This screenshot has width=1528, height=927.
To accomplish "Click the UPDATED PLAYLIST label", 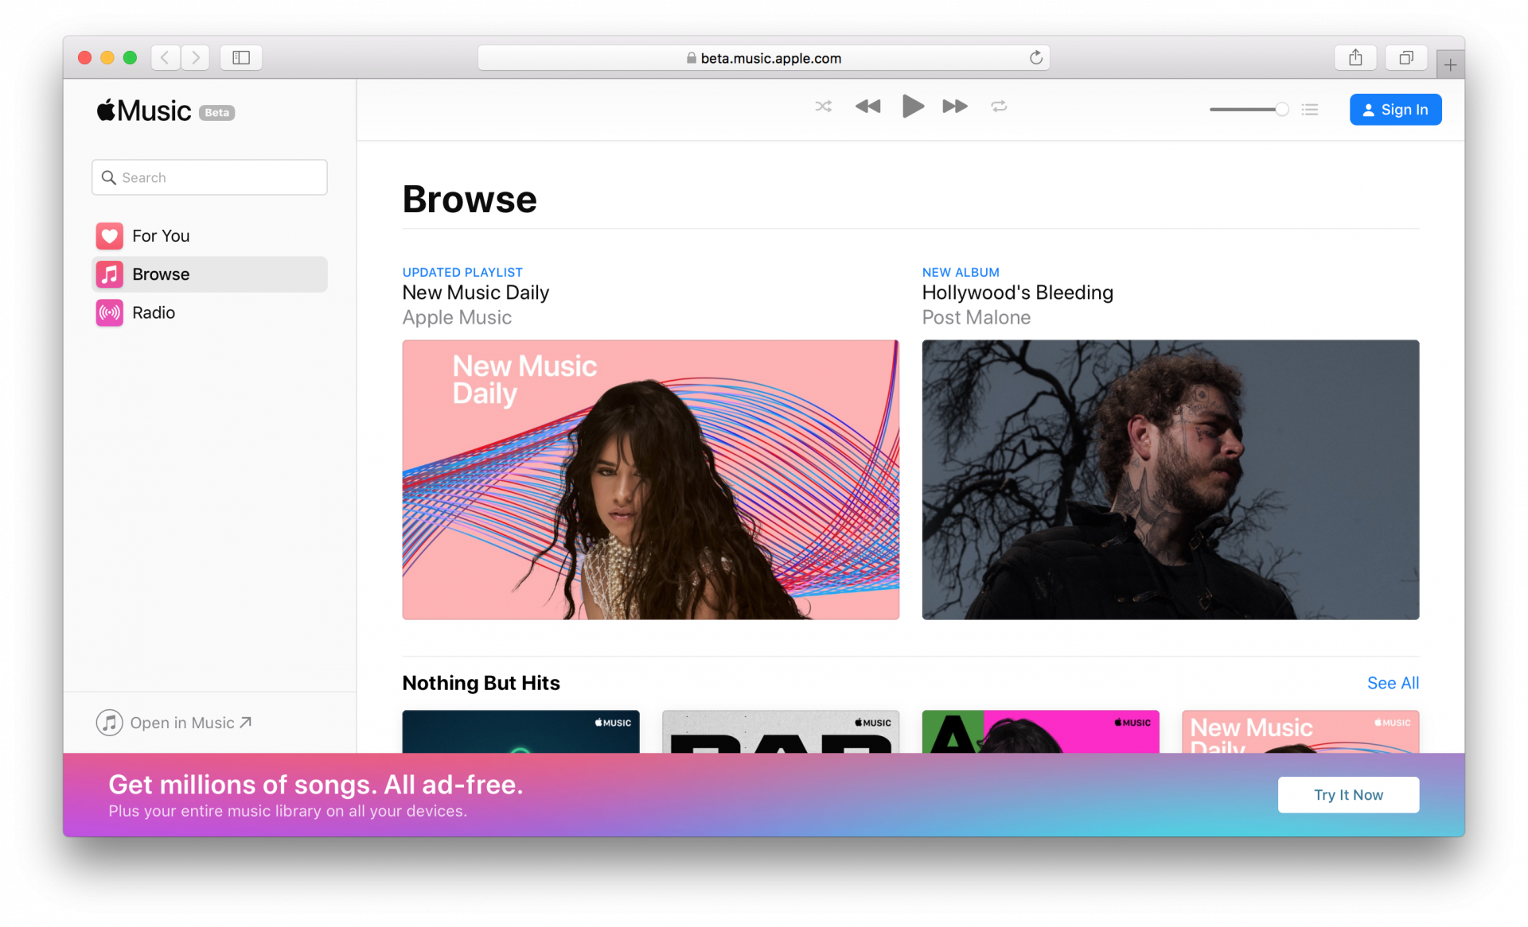I will pyautogui.click(x=462, y=272).
